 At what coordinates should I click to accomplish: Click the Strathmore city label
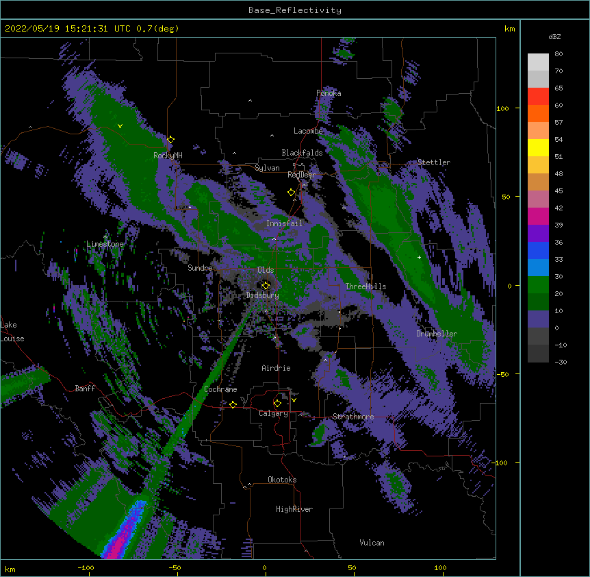(x=353, y=417)
